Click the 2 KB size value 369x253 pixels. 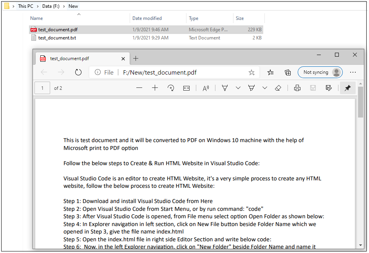pyautogui.click(x=257, y=38)
